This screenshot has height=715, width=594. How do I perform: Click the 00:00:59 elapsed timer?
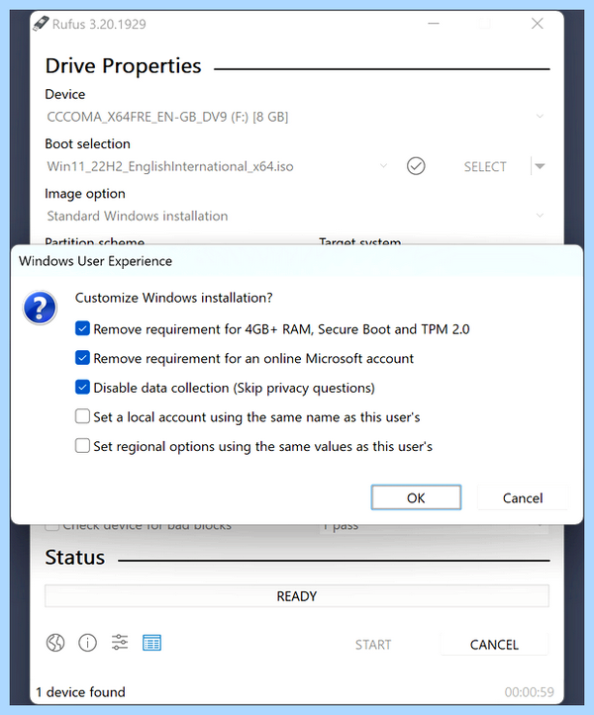point(530,692)
